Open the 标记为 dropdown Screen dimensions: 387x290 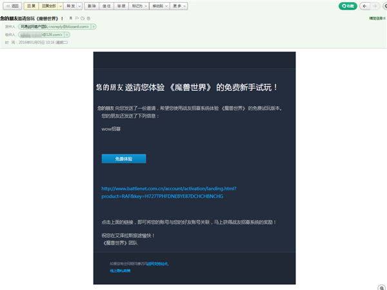[139, 6]
